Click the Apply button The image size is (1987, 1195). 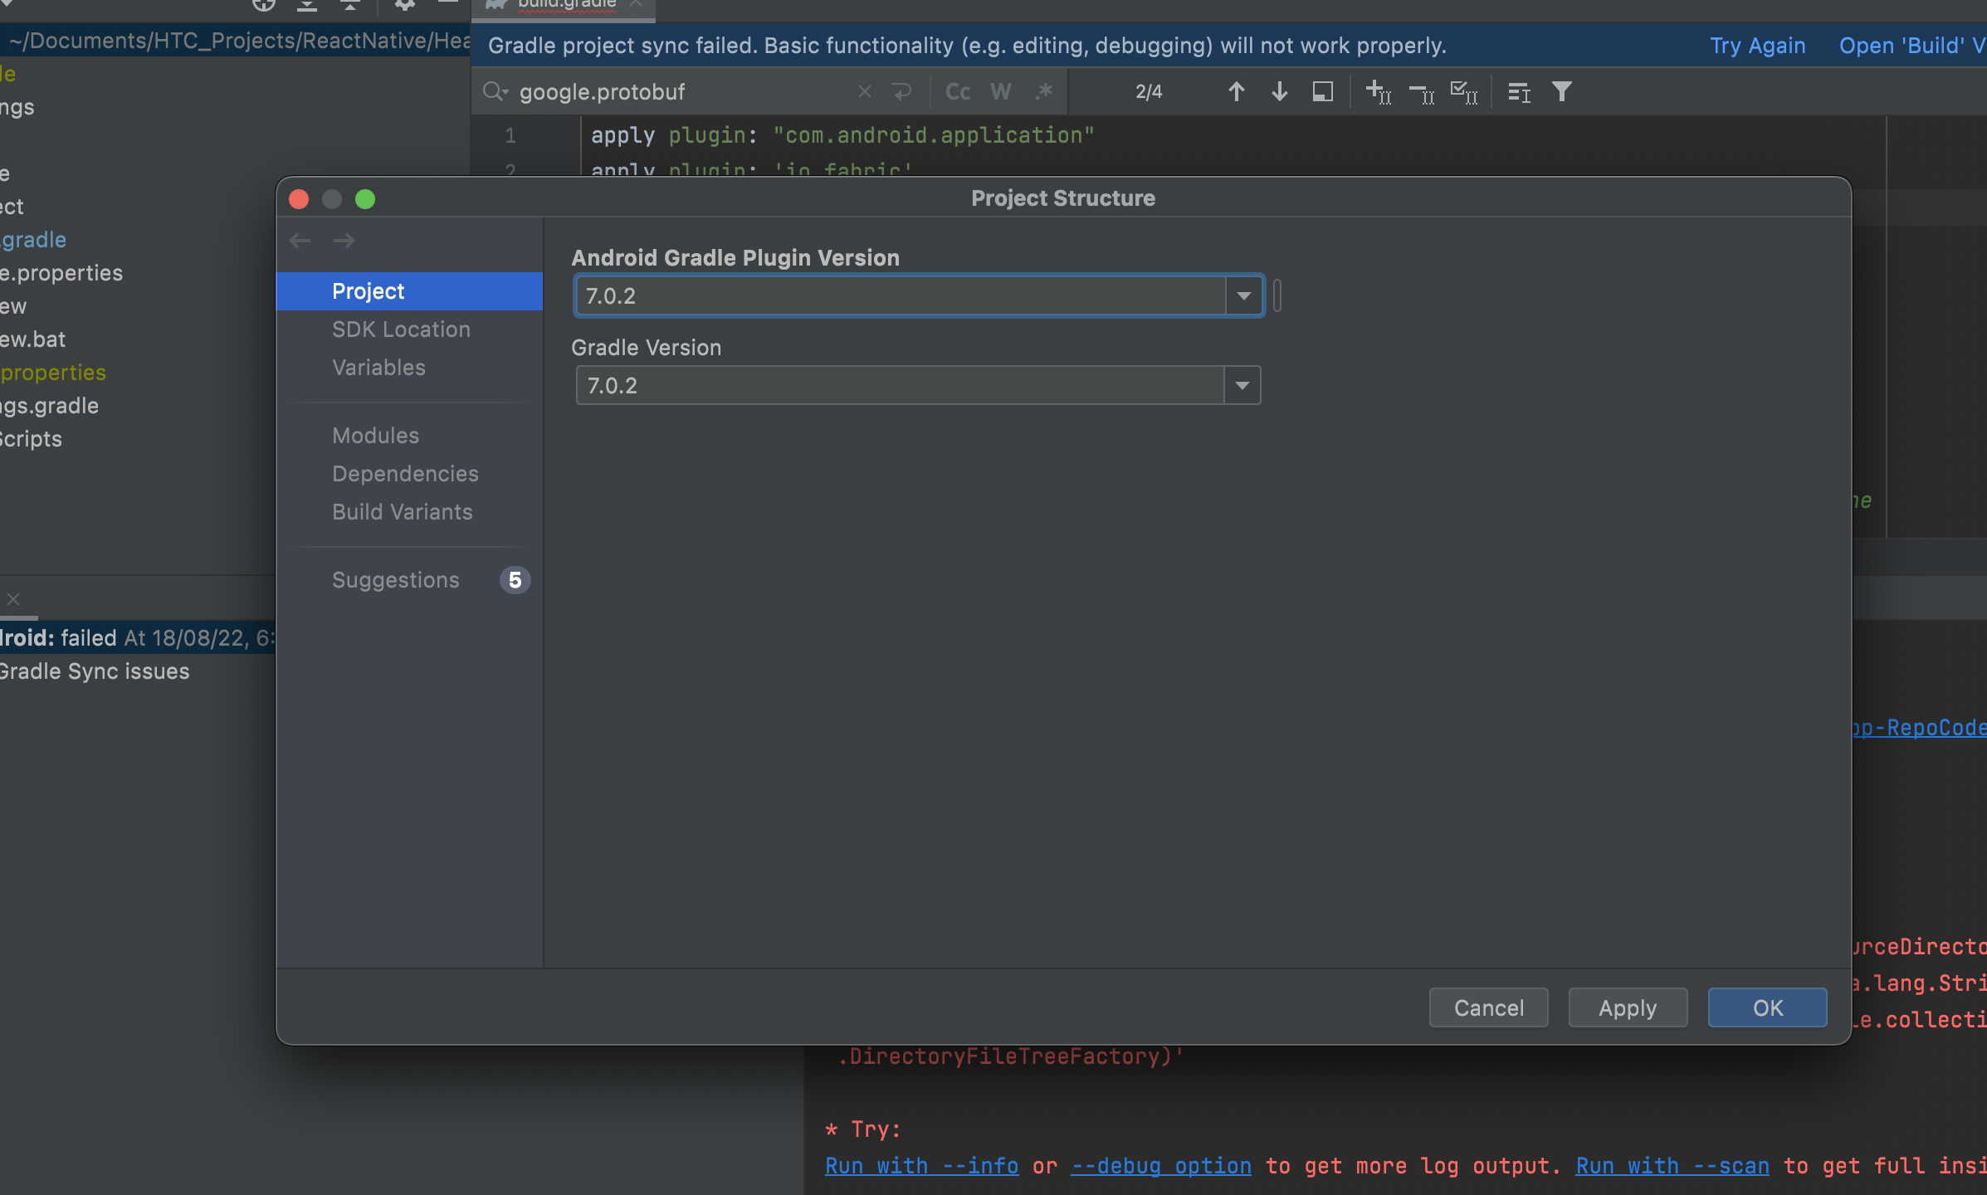point(1627,1007)
